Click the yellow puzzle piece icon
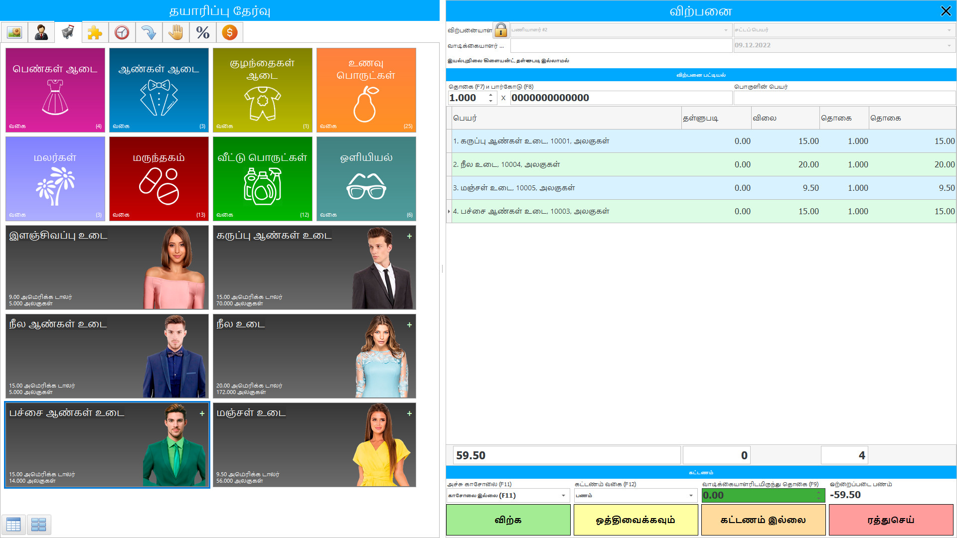 coord(95,33)
